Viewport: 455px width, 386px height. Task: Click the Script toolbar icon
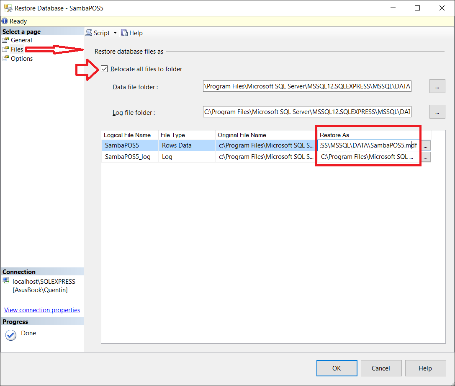[x=89, y=33]
